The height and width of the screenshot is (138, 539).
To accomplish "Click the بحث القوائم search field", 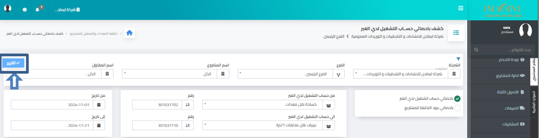I will pos(503,50).
